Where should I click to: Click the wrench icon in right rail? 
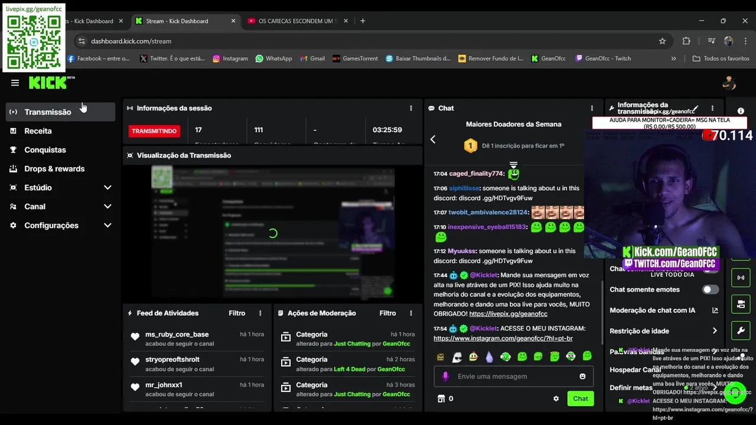pyautogui.click(x=741, y=331)
